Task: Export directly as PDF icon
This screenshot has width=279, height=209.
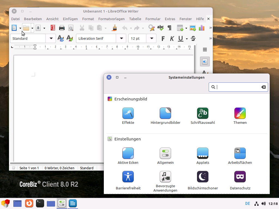Action: [x=53, y=28]
